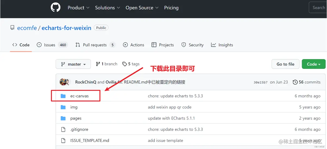The height and width of the screenshot is (149, 327).
Task: Open the RockChinQ author link
Action: point(86,82)
